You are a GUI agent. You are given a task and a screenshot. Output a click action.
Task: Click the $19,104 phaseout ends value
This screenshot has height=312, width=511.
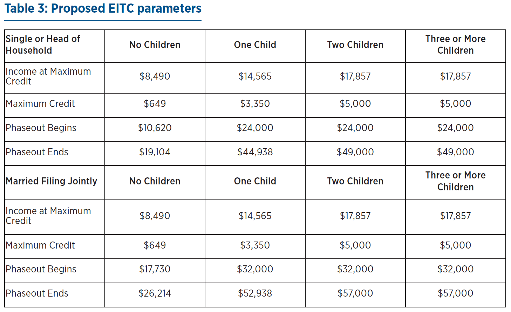155,152
